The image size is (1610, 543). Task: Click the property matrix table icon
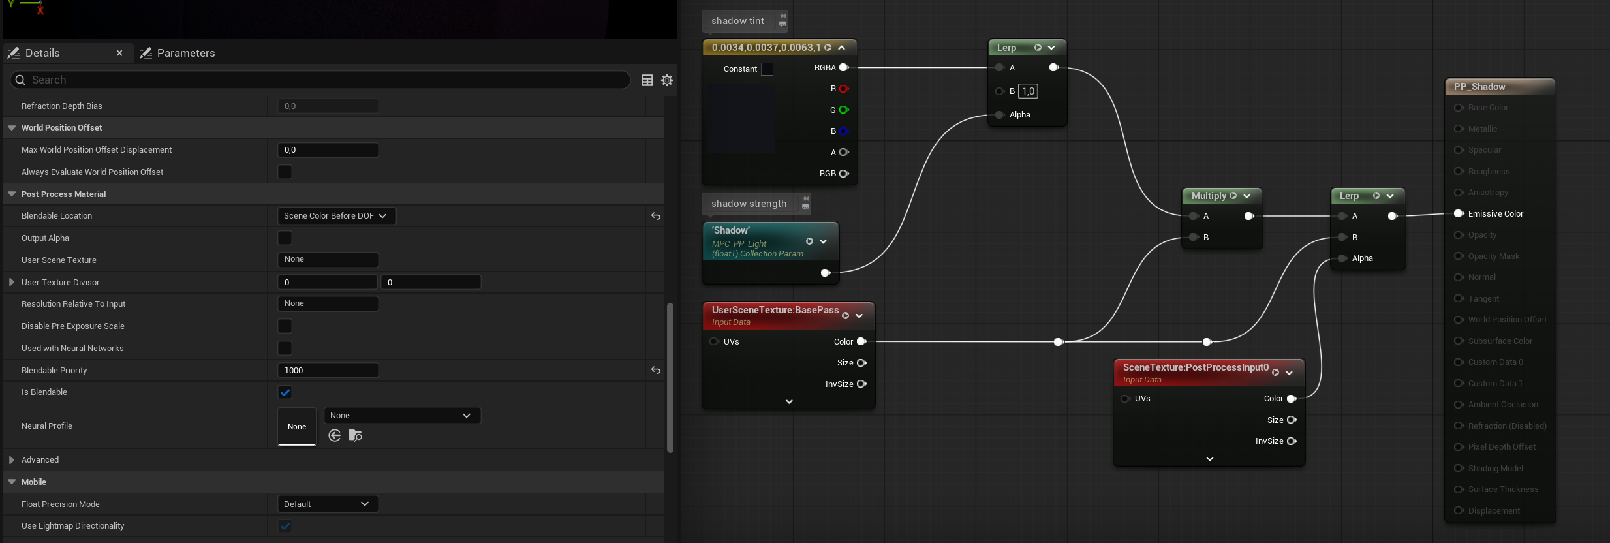[x=647, y=80]
